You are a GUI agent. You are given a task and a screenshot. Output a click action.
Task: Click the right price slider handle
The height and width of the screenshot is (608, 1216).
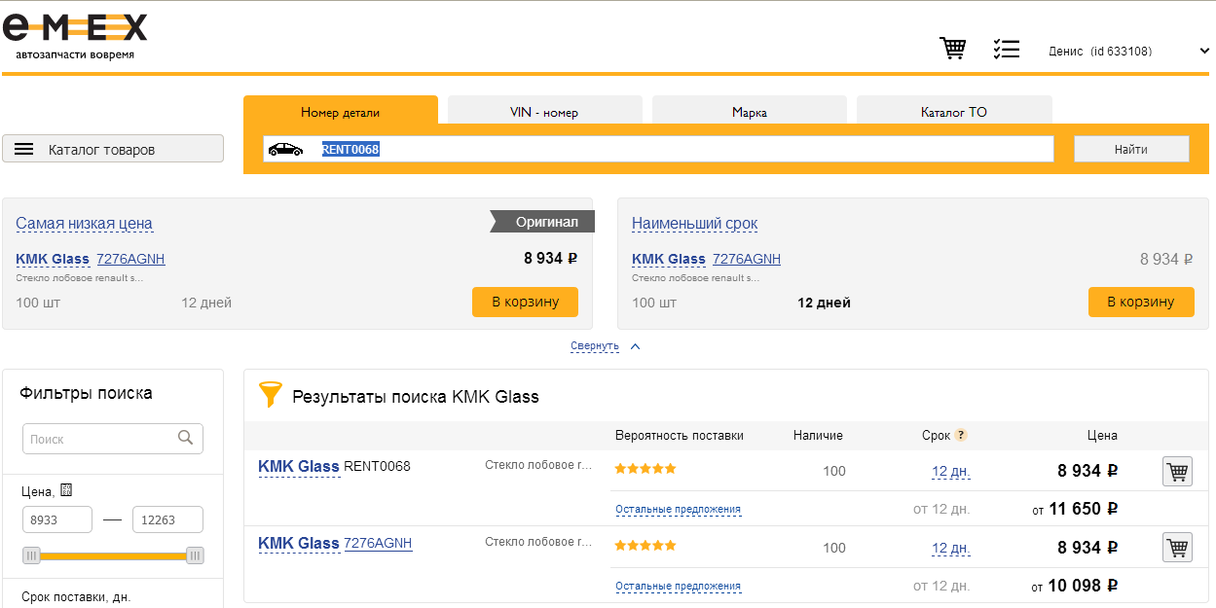pyautogui.click(x=195, y=555)
